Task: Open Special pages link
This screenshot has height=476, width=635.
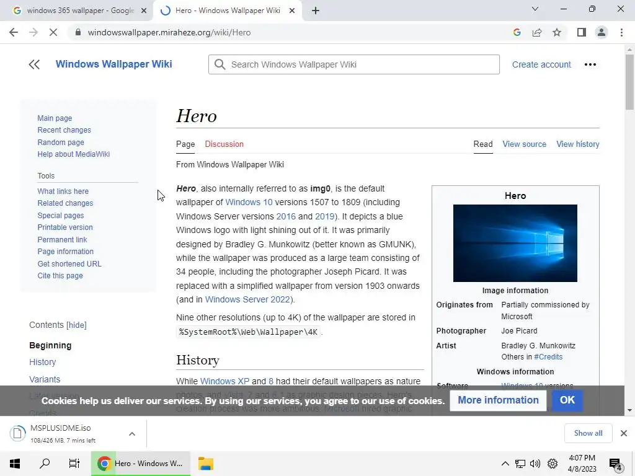Action: 60,215
